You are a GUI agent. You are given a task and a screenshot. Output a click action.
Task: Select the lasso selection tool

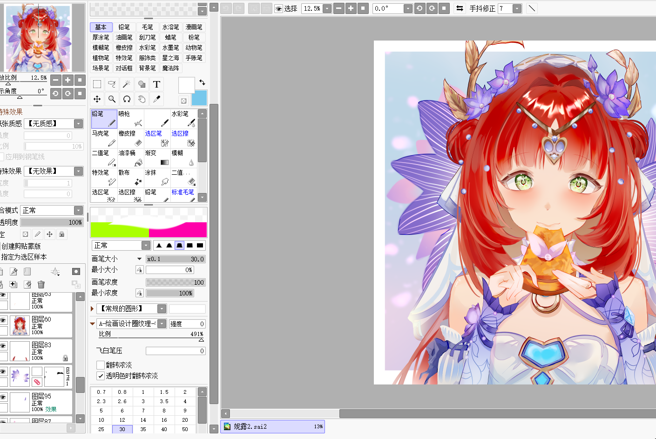[112, 84]
